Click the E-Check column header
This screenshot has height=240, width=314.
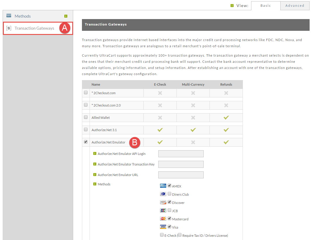click(x=160, y=84)
